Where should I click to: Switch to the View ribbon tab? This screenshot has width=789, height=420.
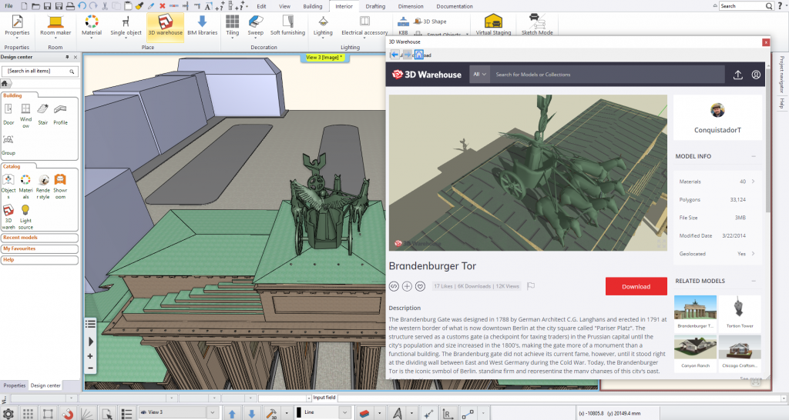[285, 6]
